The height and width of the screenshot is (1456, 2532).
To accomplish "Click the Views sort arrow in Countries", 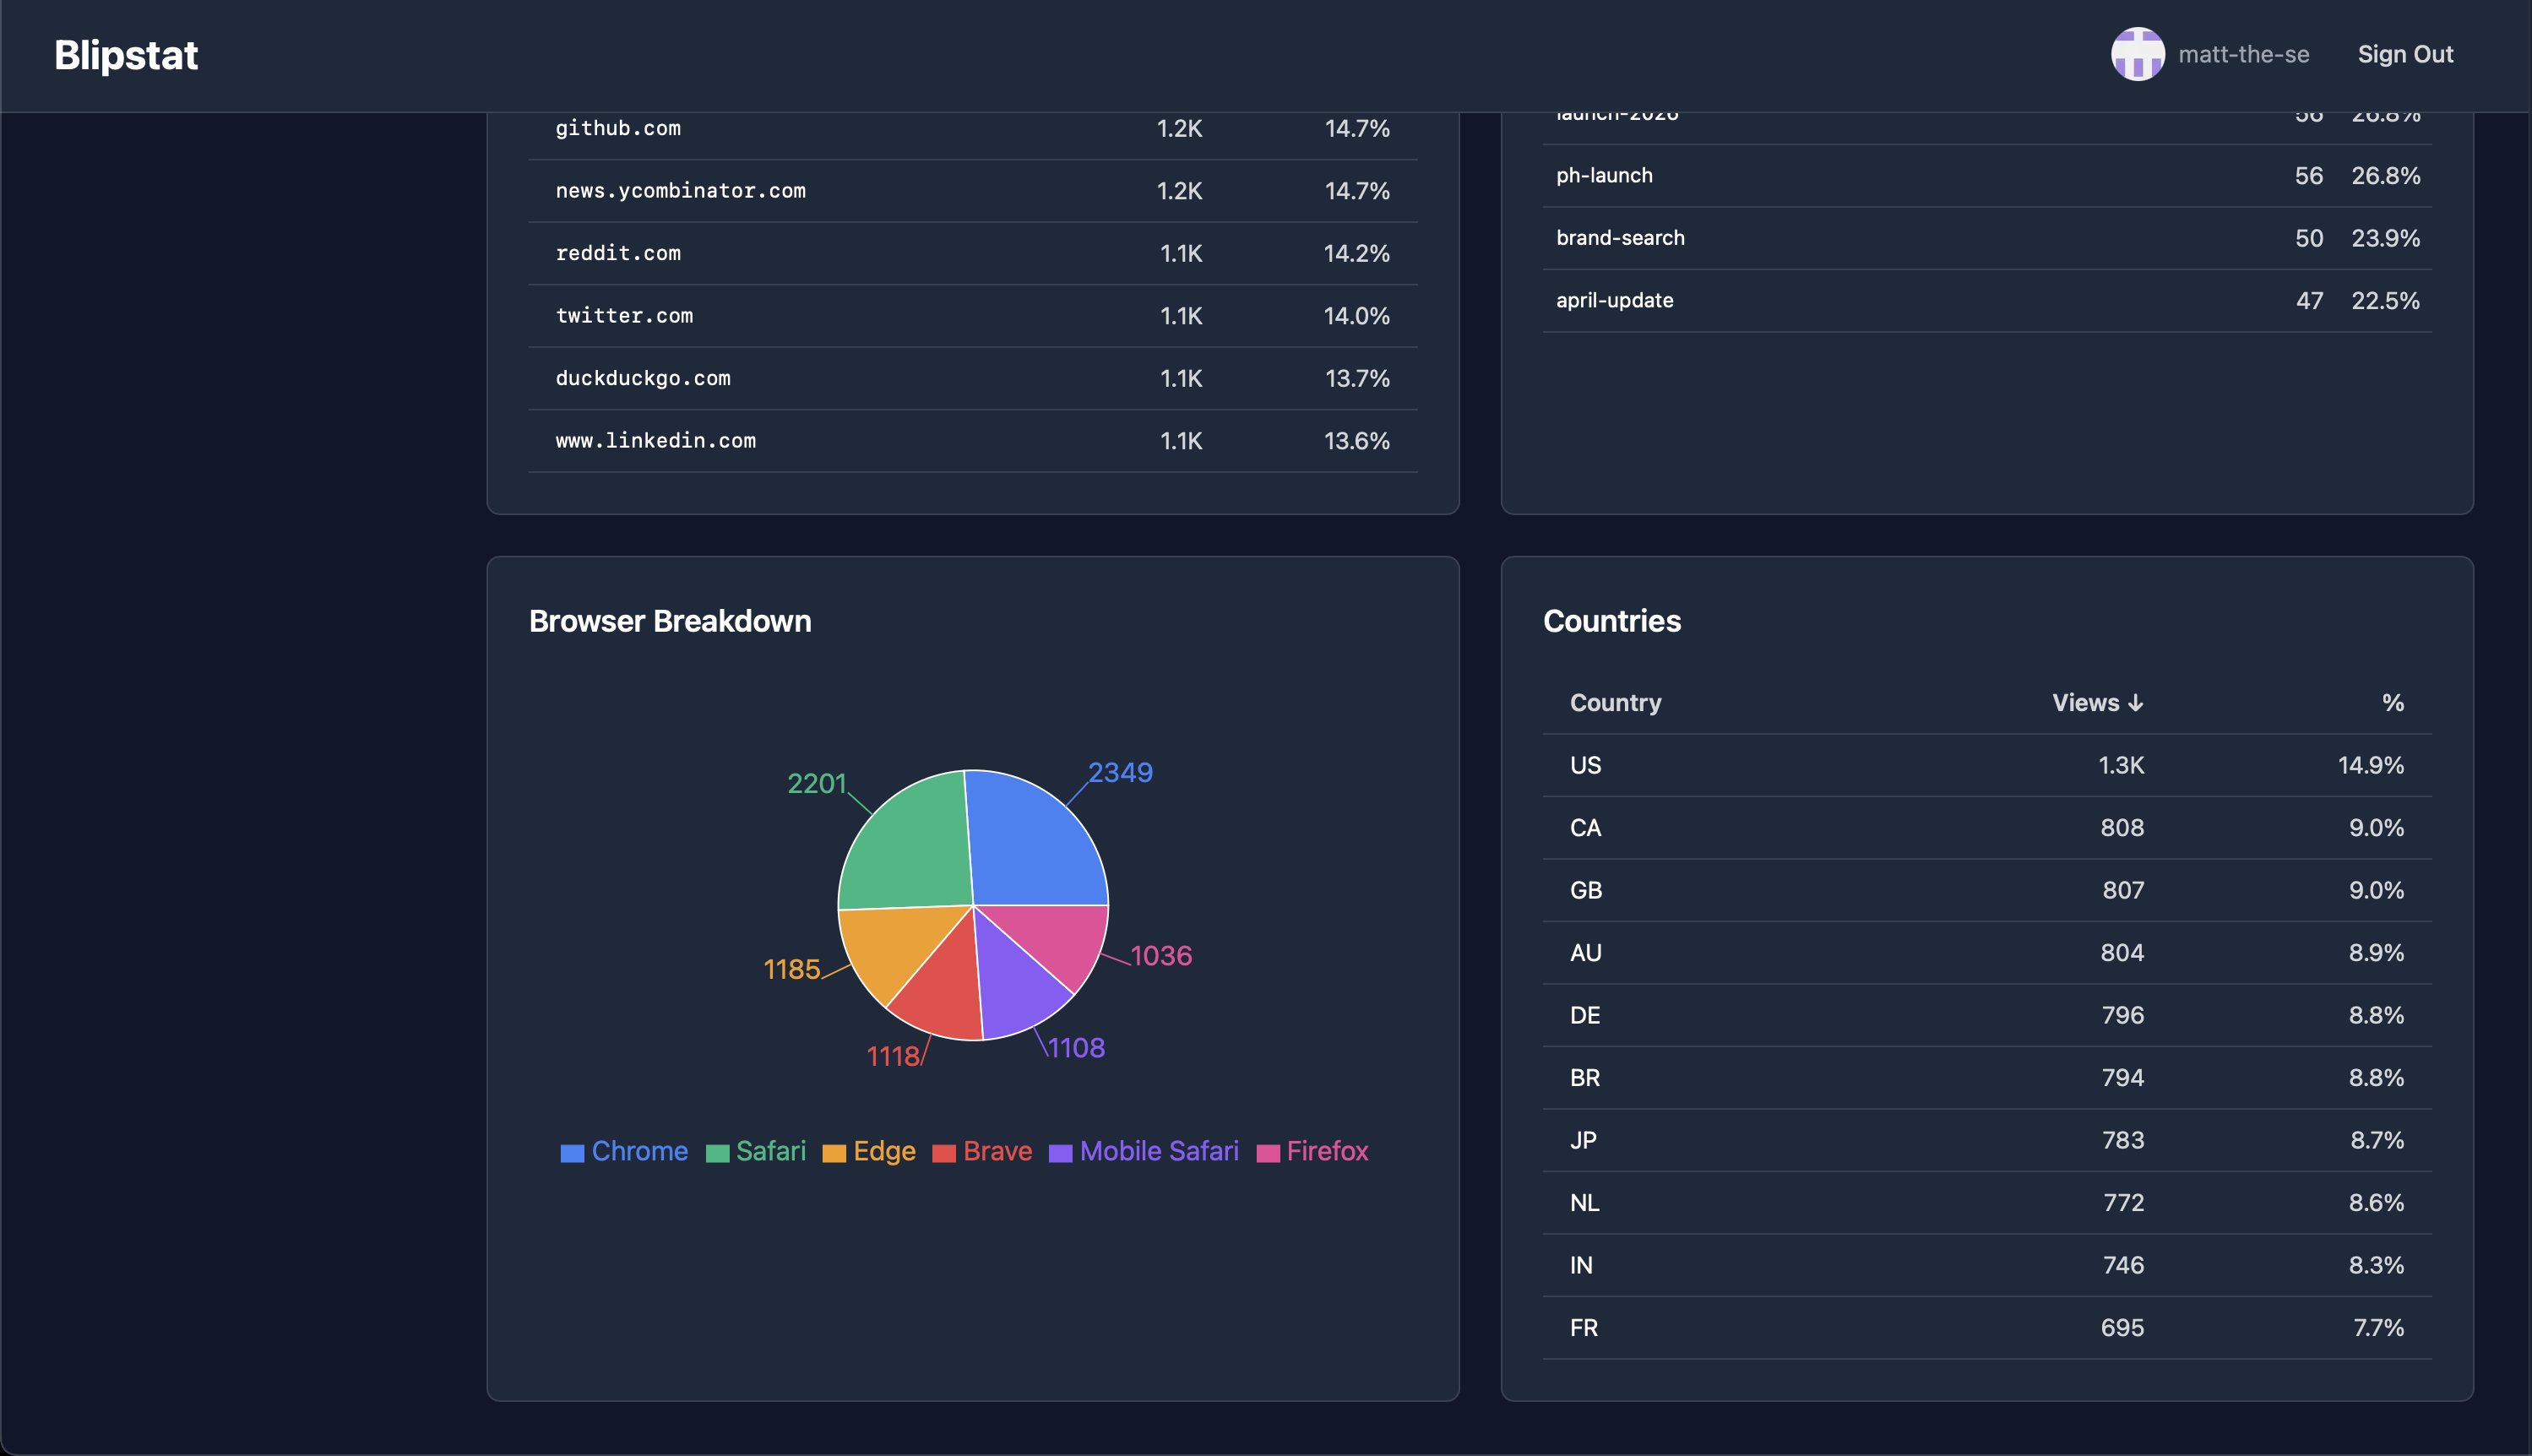I will [2138, 702].
